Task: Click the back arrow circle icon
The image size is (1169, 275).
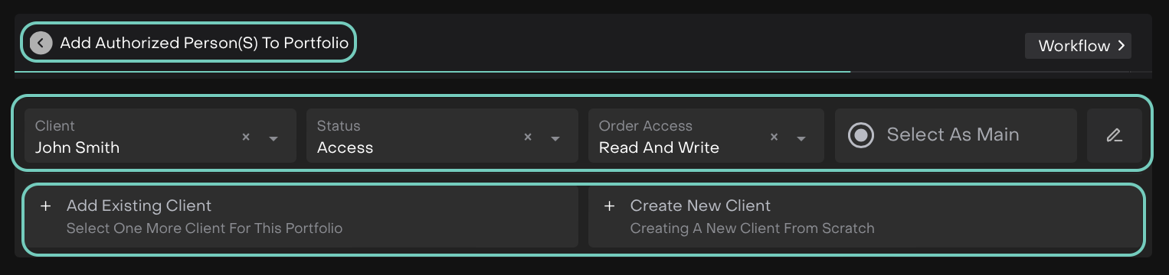Action: click(41, 43)
